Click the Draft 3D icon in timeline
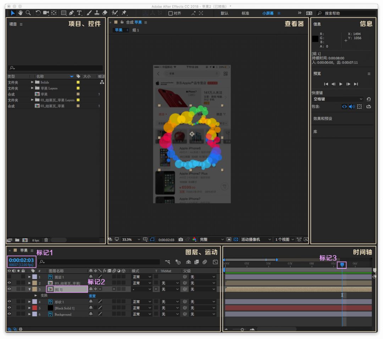The width and height of the screenshot is (383, 339). click(x=178, y=262)
